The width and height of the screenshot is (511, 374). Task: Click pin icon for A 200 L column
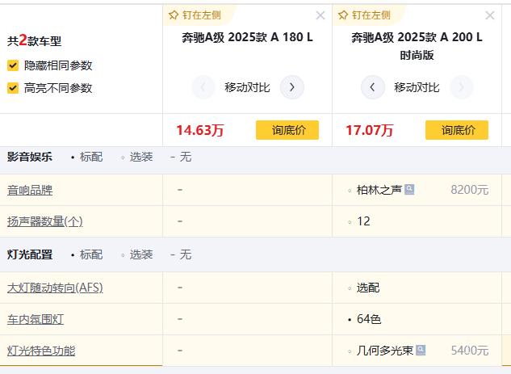click(343, 15)
